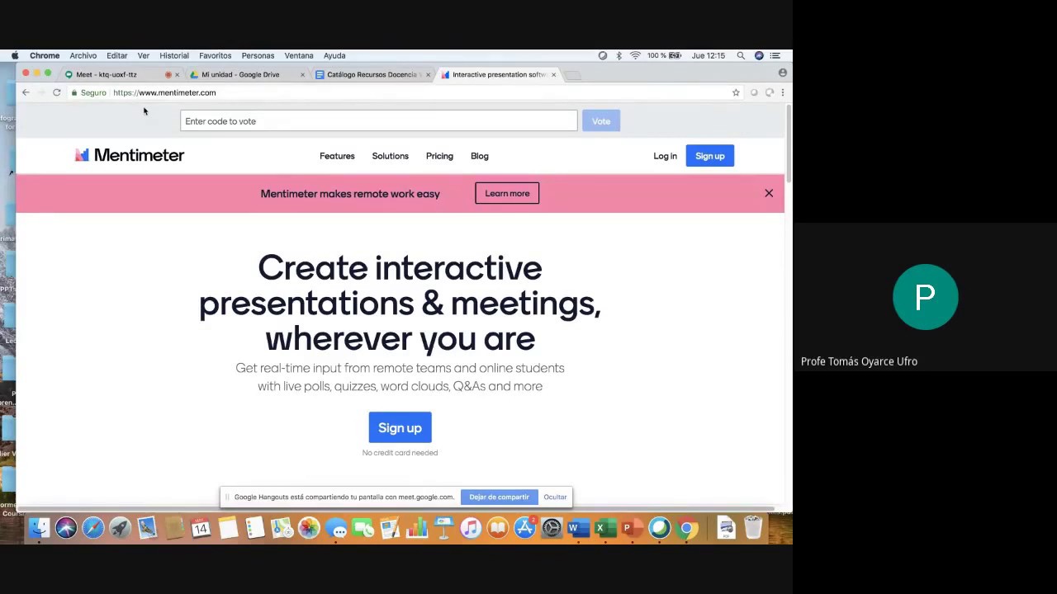Open Calendar icon showing 14
The width and height of the screenshot is (1057, 594).
tap(200, 527)
